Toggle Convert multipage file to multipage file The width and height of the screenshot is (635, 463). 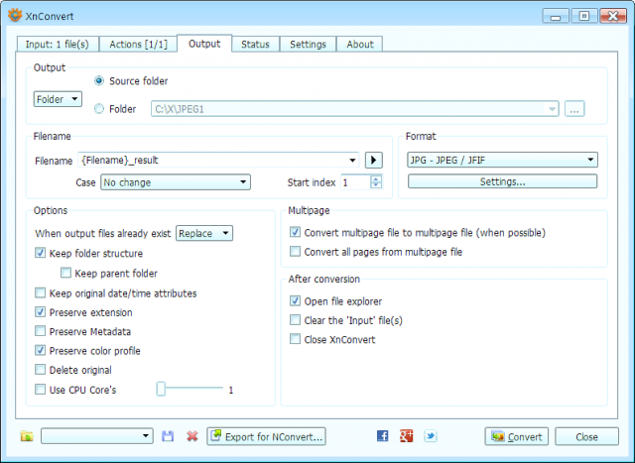(x=296, y=232)
